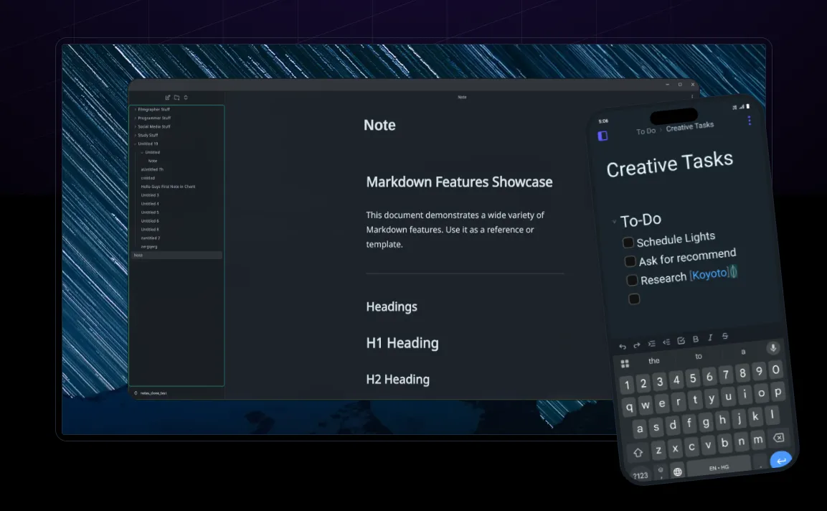The image size is (827, 511).
Task: Click the sync icon in the sidebar toolbar
Action: (x=186, y=97)
